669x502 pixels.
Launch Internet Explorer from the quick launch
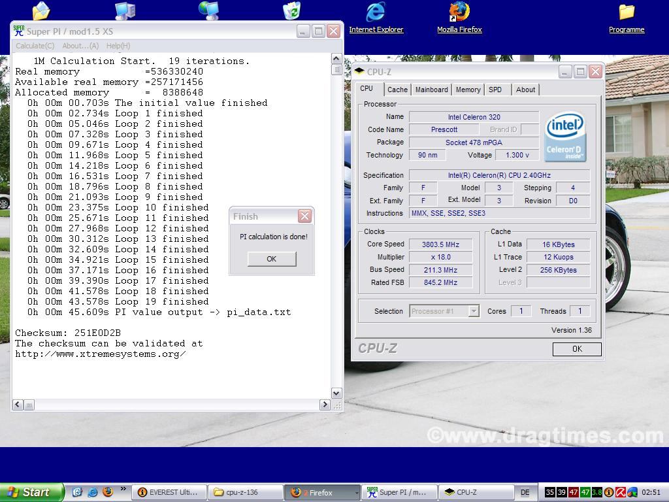pos(93,492)
